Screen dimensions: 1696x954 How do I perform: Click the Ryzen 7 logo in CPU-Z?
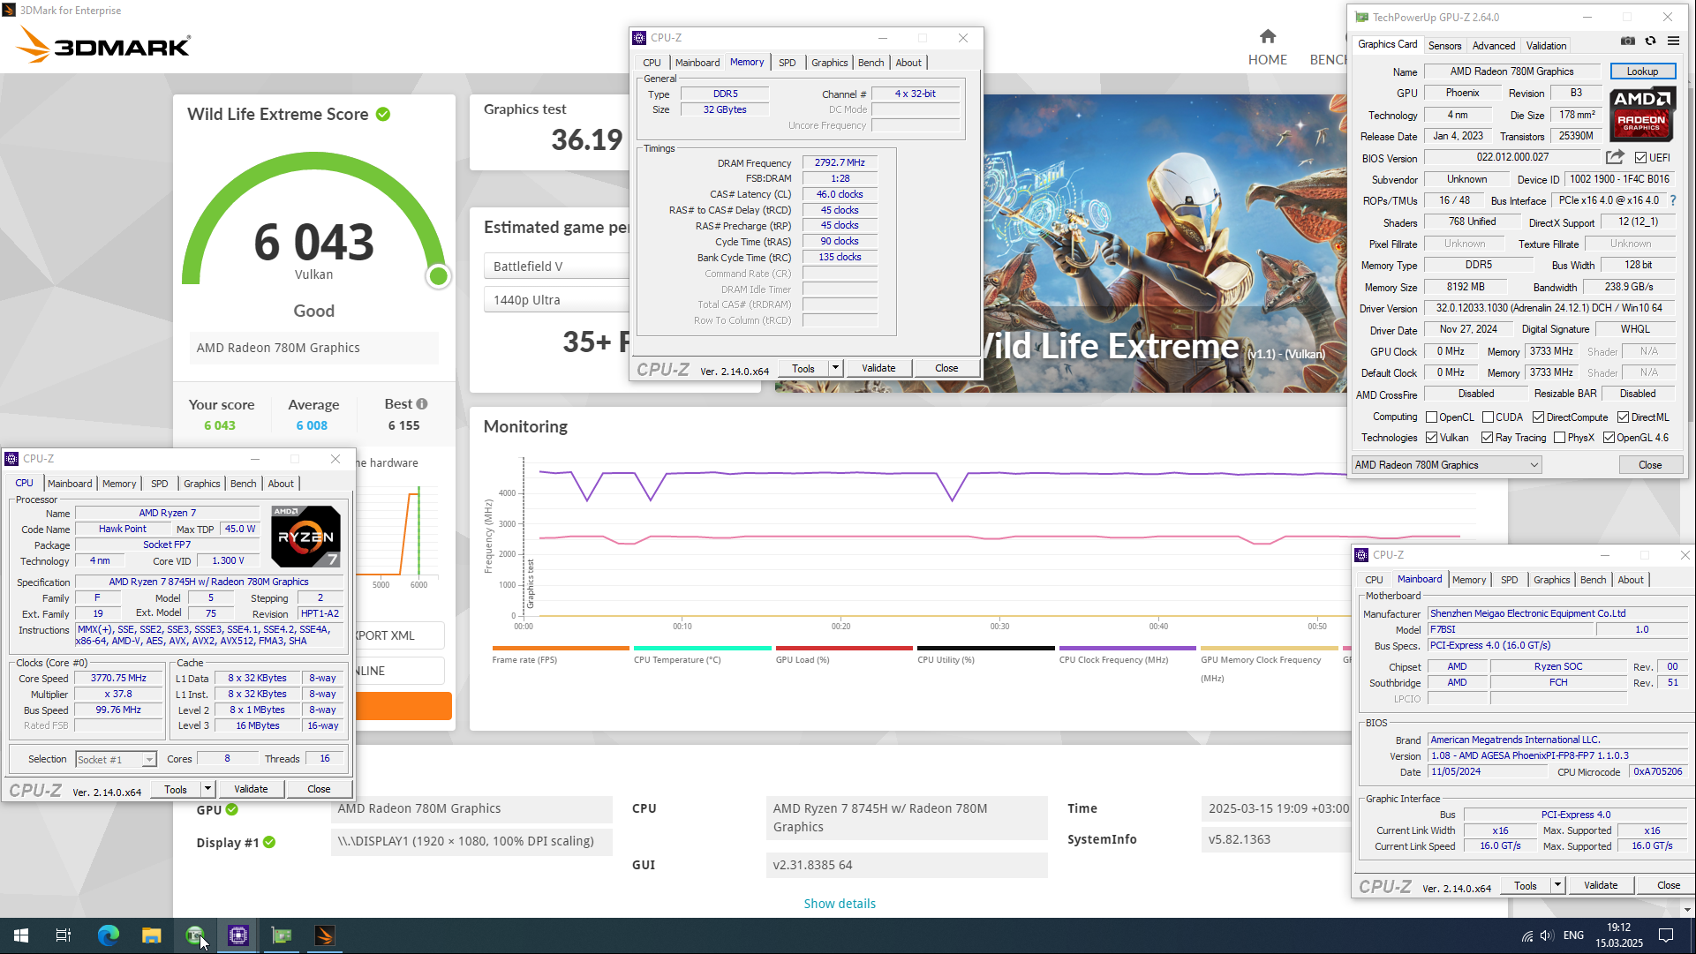pos(305,537)
